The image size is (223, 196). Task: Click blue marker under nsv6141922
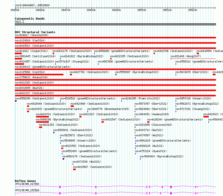point(60,59)
